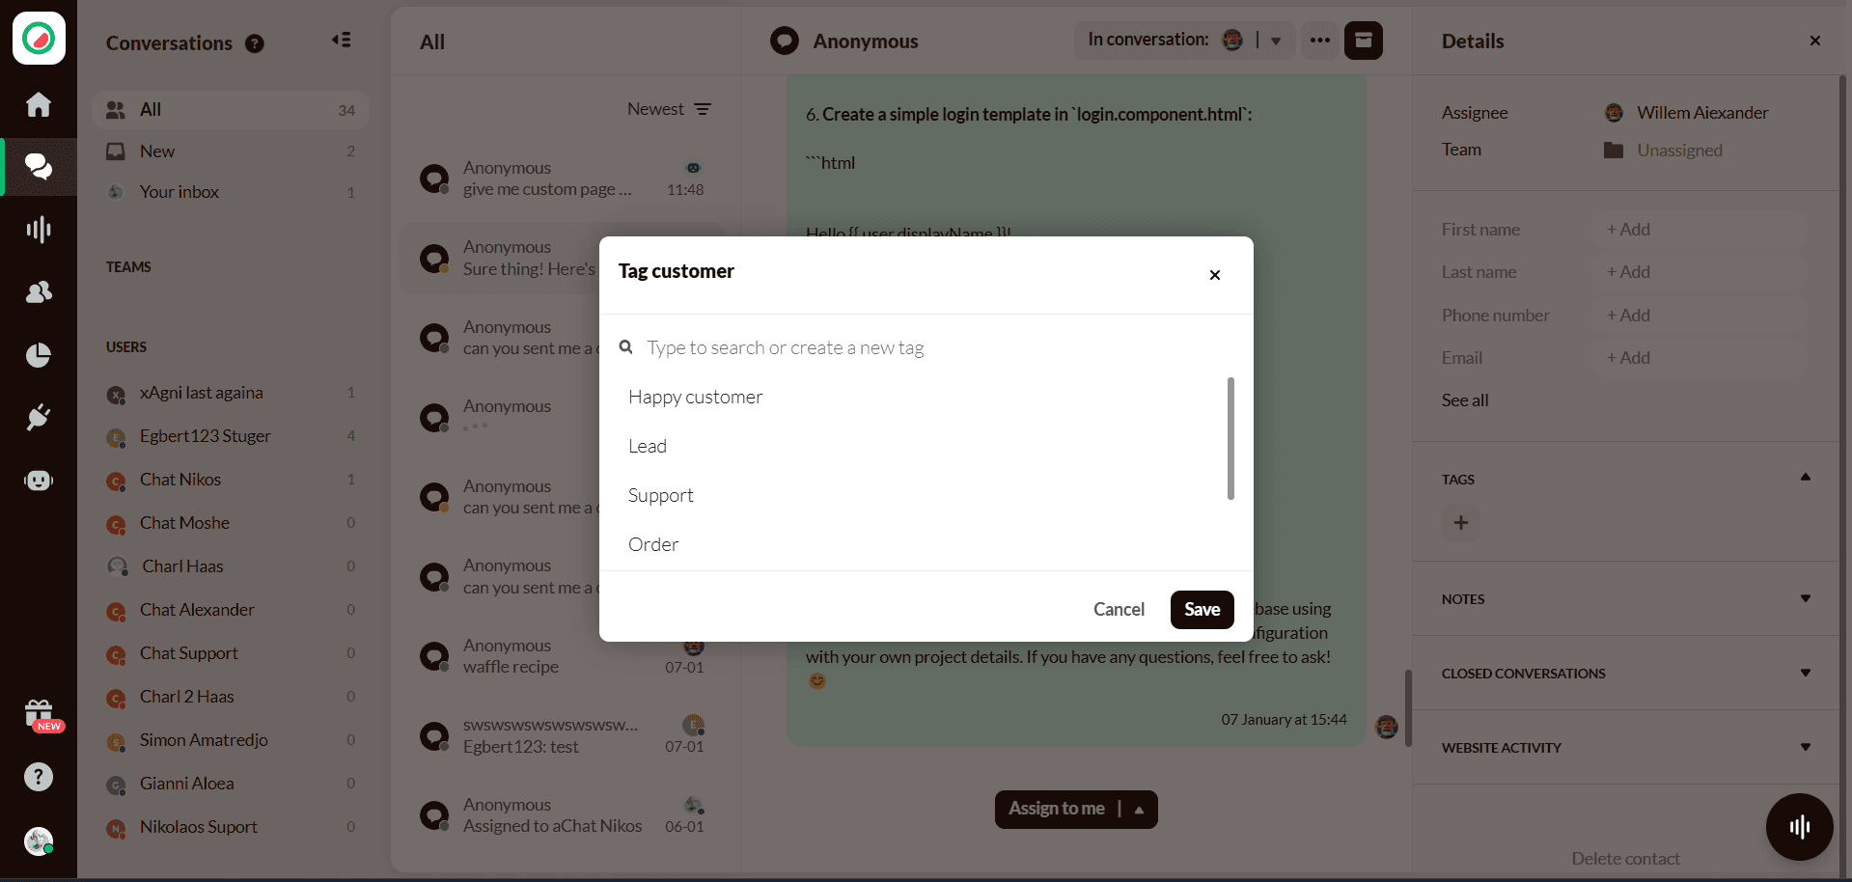Expand the WEBSITE ACTIVITY section

[x=1806, y=747]
